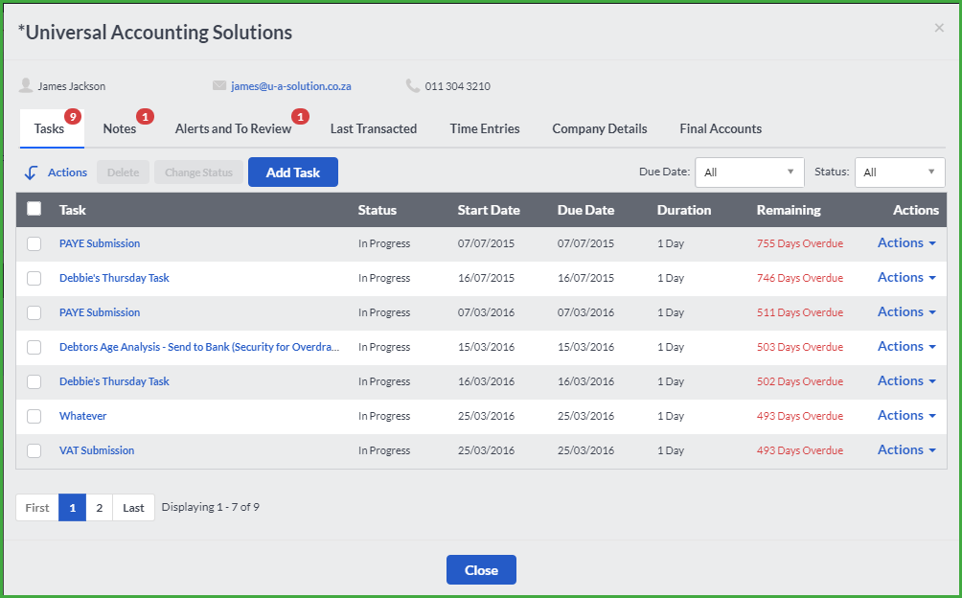Open Actions menu for VAT Submission row
This screenshot has width=962, height=598.
point(906,449)
